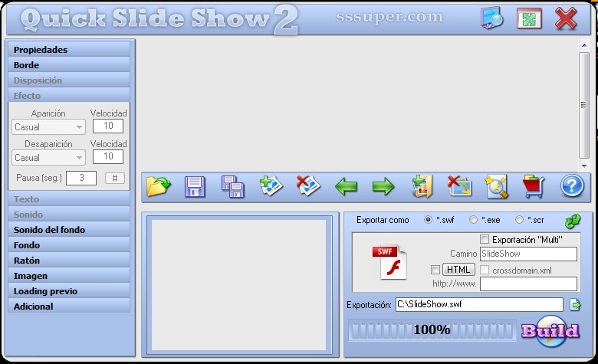The width and height of the screenshot is (598, 364).
Task: Select the *.exe export option
Action: tap(473, 219)
